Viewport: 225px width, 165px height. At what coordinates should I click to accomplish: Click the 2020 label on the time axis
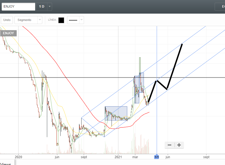(18, 157)
